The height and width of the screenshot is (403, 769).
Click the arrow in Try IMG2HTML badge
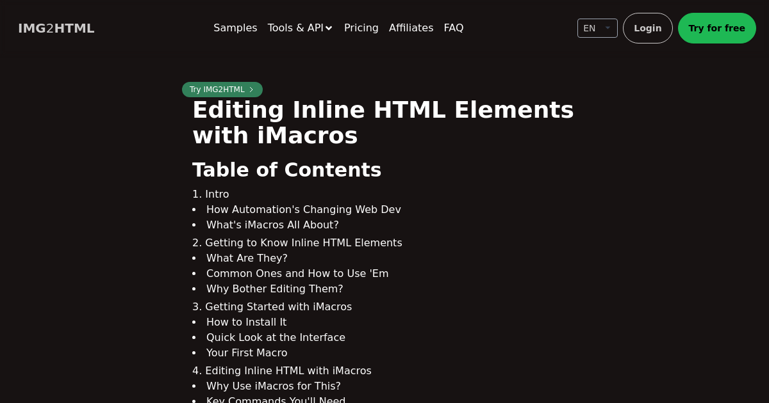(251, 90)
